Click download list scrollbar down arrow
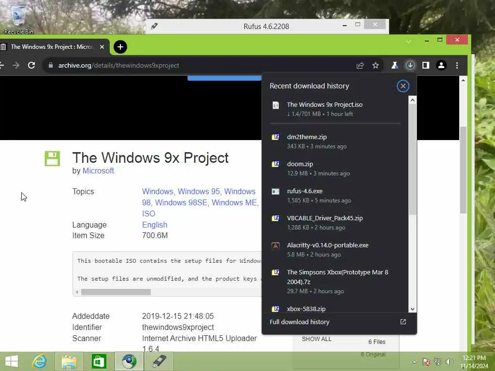This screenshot has width=495, height=371. [x=412, y=309]
